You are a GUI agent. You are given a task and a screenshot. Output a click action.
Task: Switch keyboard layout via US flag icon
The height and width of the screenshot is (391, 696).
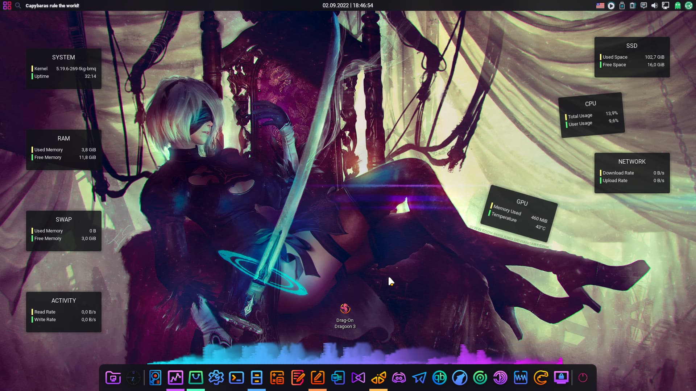tap(600, 5)
